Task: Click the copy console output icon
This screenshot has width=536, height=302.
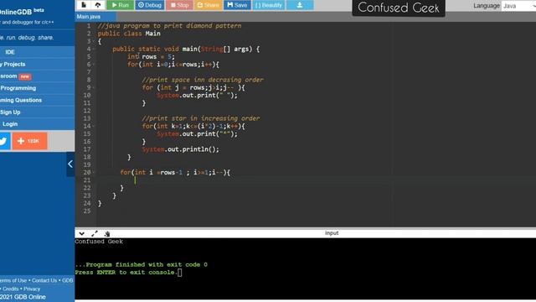Action: (107, 234)
